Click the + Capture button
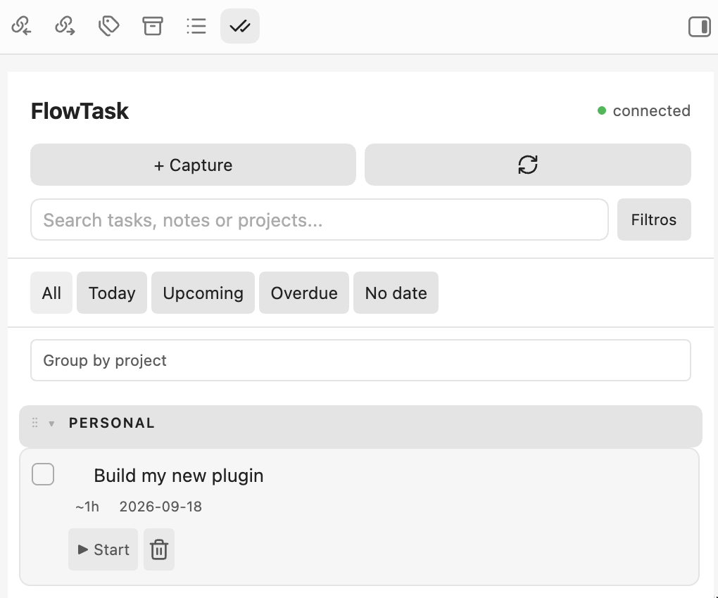This screenshot has height=598, width=718. point(194,165)
